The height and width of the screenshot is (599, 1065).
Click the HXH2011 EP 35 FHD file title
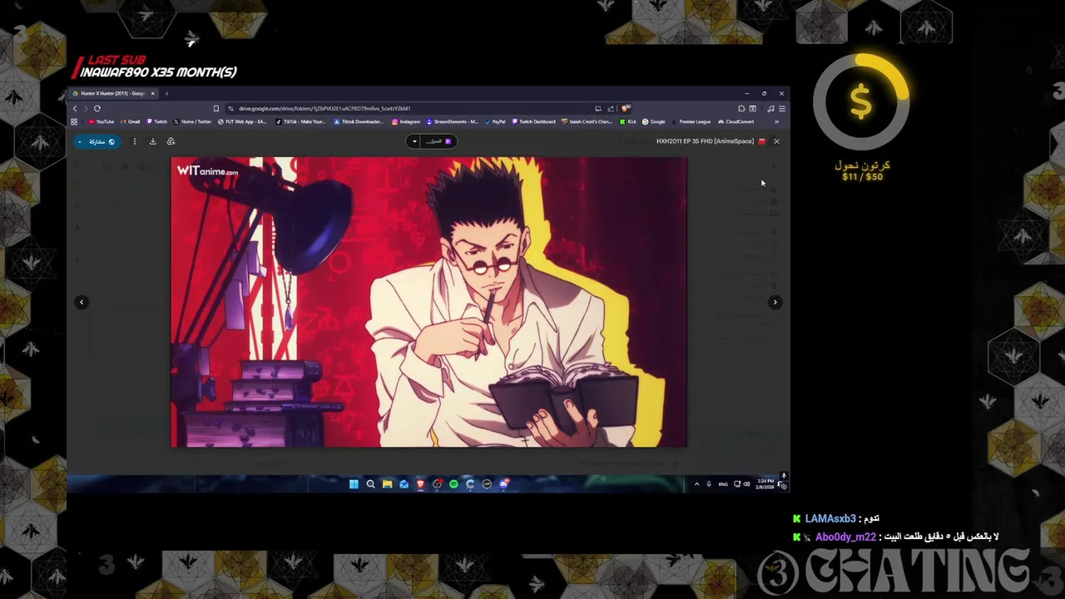tap(705, 141)
